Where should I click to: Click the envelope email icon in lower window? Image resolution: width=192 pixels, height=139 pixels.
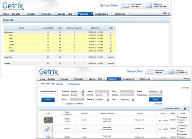click(x=150, y=71)
